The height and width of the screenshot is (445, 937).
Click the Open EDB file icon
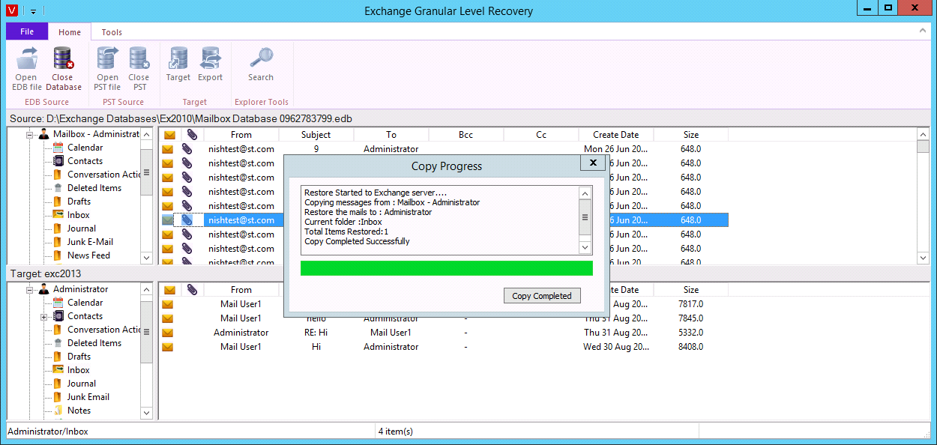(x=27, y=58)
